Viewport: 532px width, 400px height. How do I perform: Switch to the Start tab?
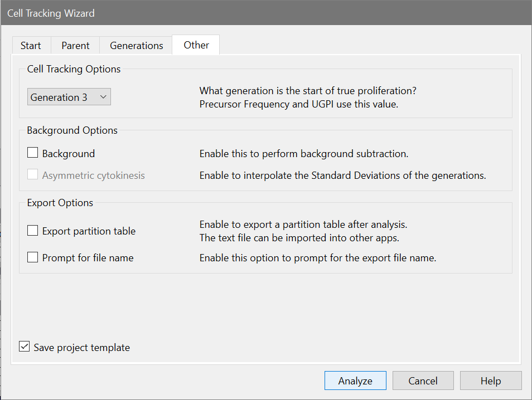[x=31, y=46]
